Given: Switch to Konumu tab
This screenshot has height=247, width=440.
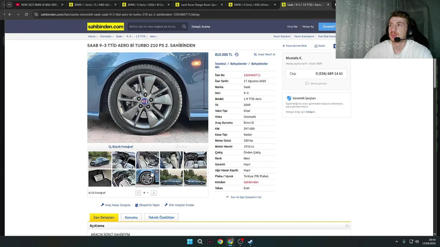Looking at the screenshot, I should click(131, 217).
